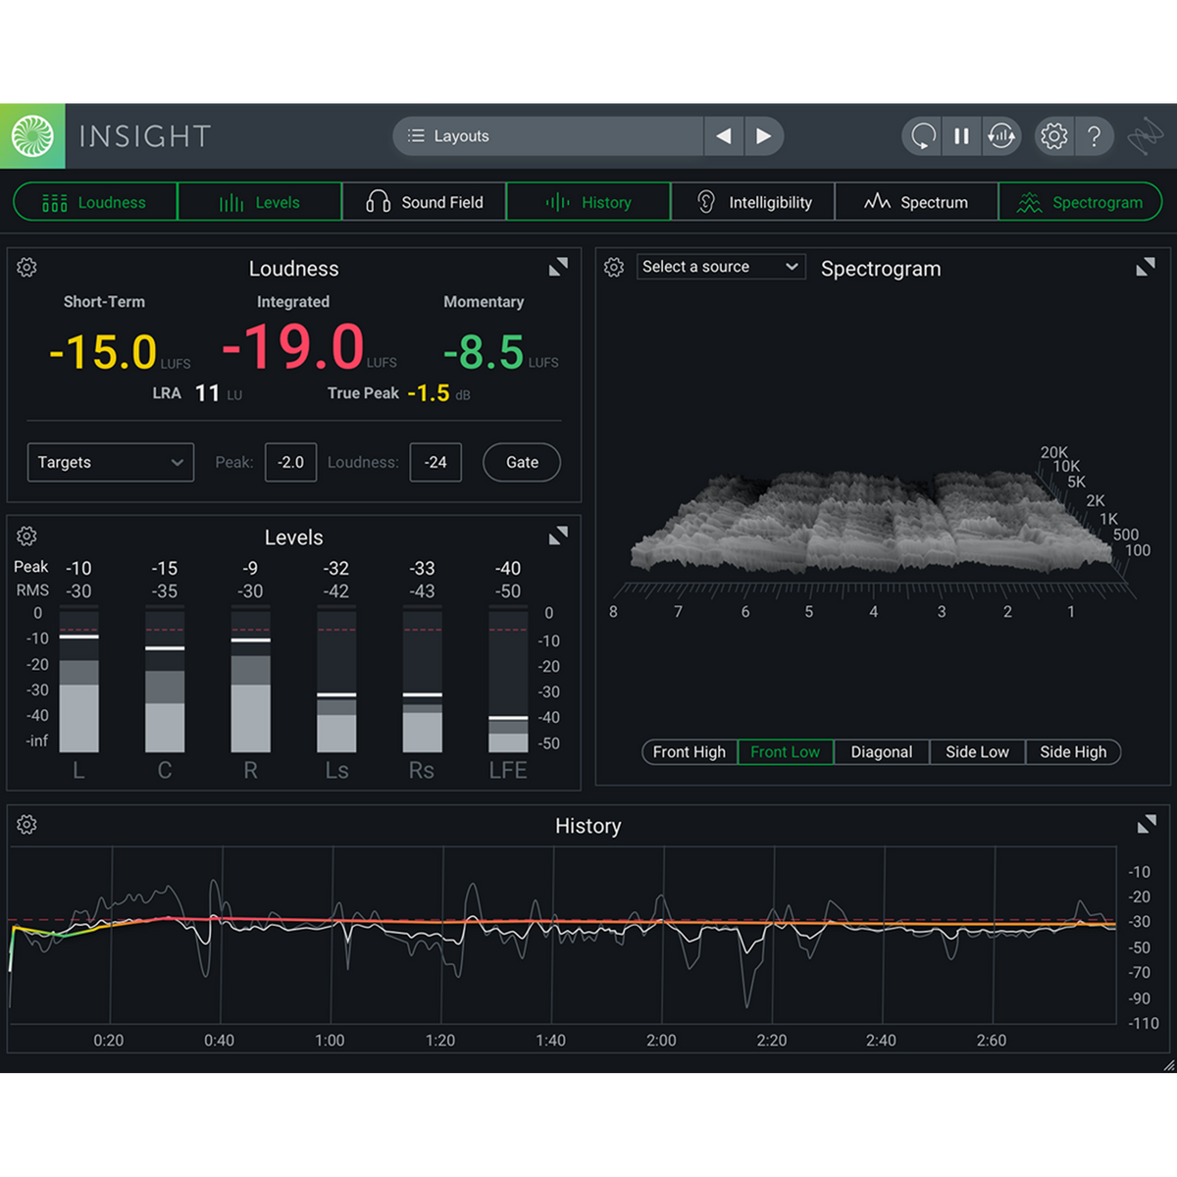Click the Short-Term -15.0 loudness readout

tap(103, 352)
